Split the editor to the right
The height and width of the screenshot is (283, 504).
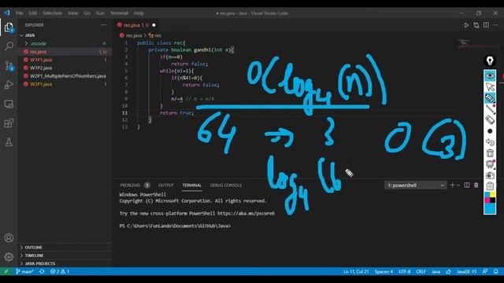pos(486,25)
